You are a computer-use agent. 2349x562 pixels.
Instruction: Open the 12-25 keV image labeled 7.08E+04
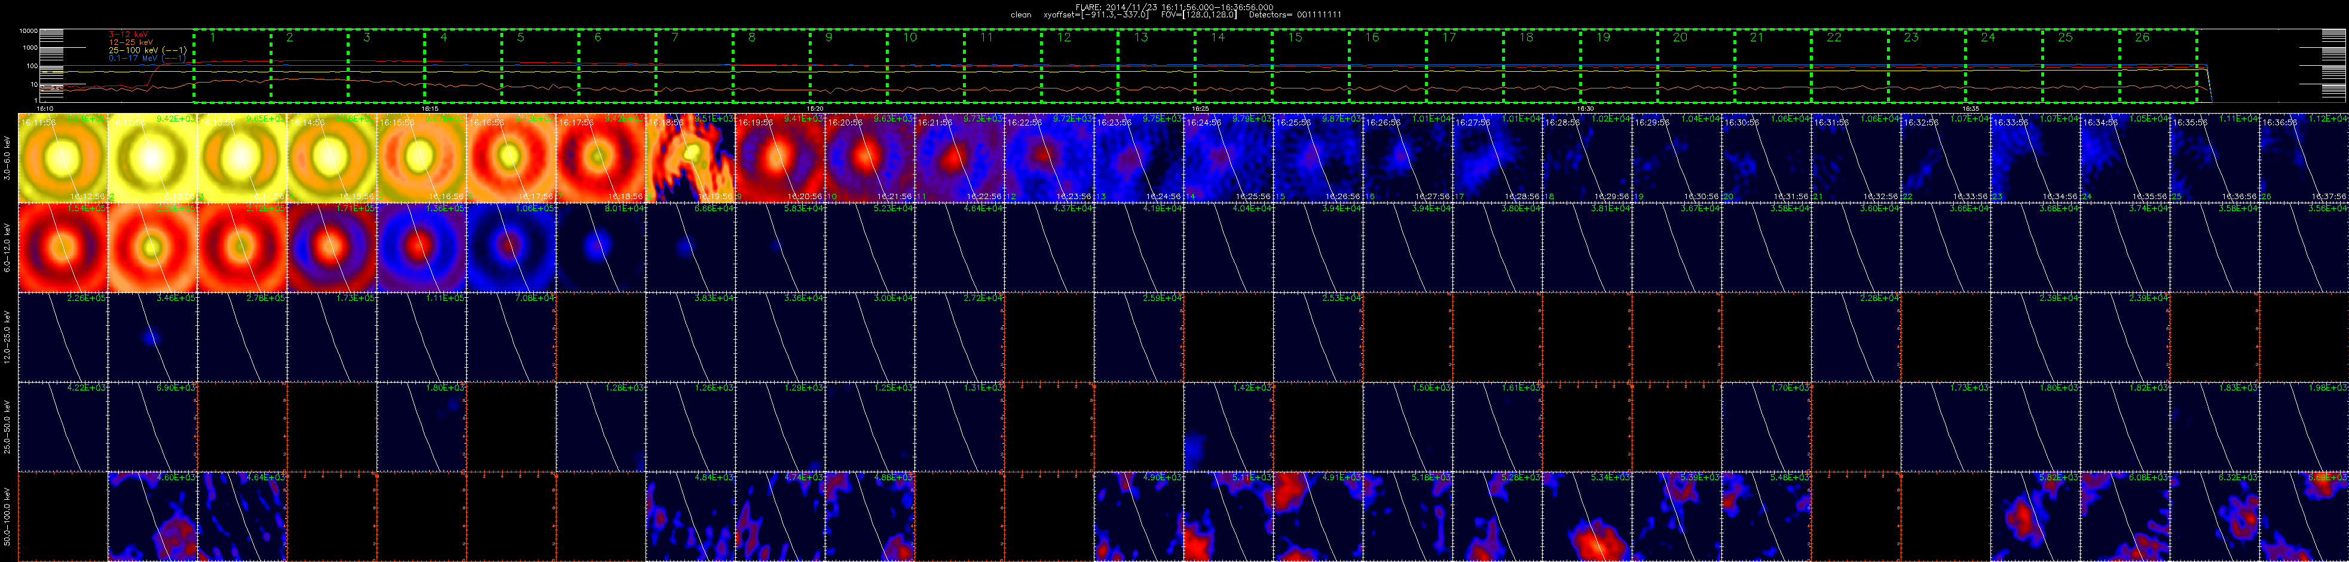(x=510, y=337)
